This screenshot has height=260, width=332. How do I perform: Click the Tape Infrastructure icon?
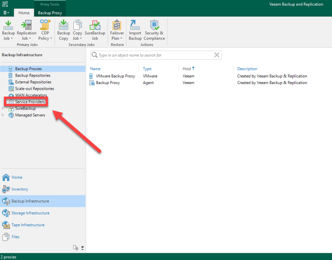(x=6, y=225)
